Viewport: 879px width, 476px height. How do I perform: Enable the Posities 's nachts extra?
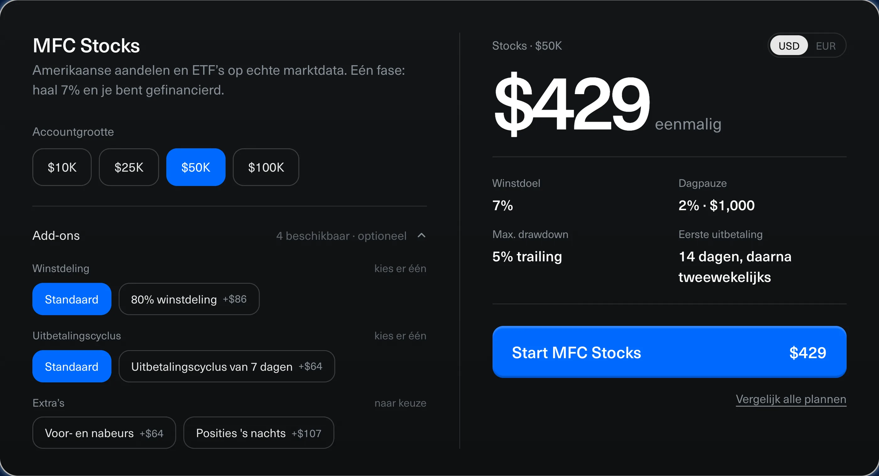[x=259, y=433]
